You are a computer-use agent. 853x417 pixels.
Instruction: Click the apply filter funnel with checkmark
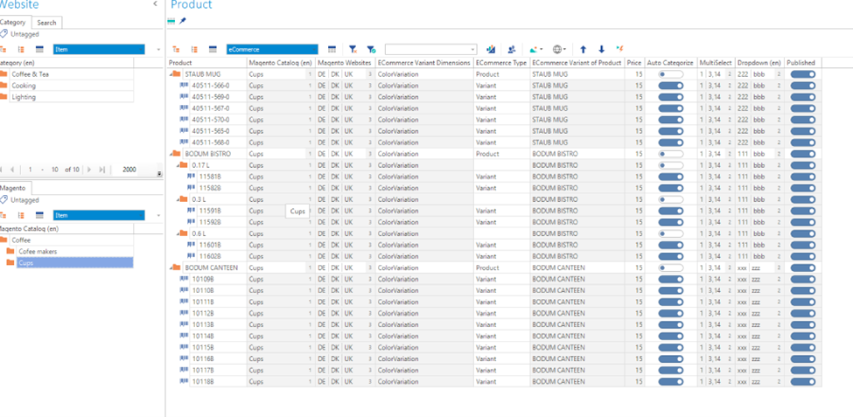370,49
